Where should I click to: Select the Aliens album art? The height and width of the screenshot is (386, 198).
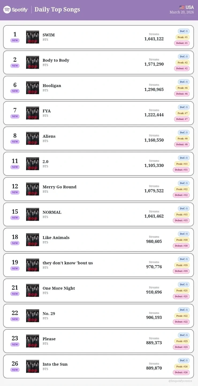pos(33,138)
